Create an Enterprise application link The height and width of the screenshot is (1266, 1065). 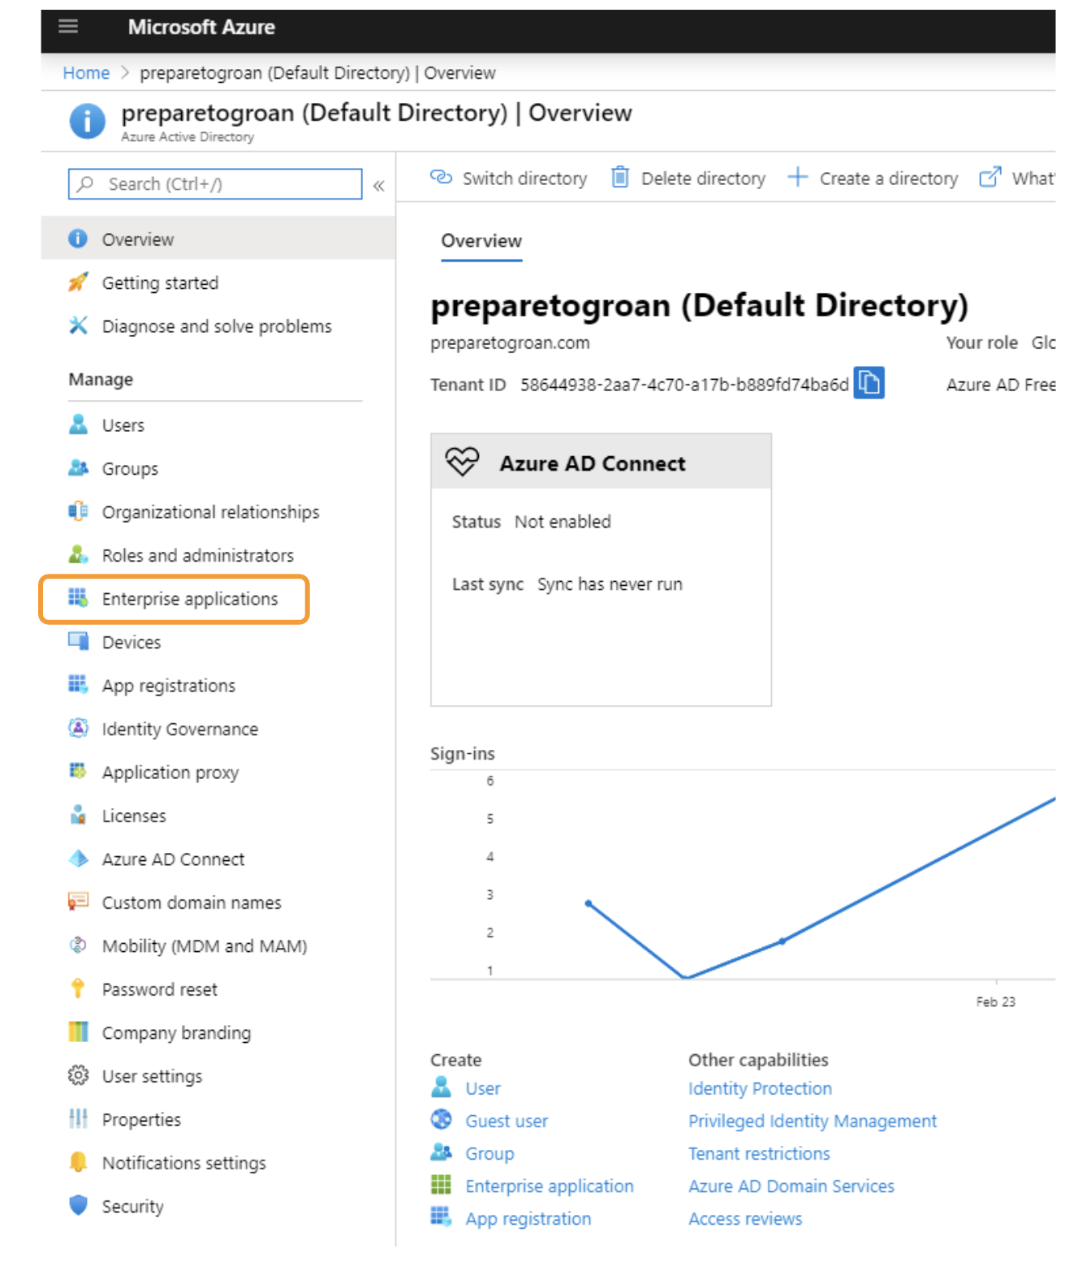550,1186
